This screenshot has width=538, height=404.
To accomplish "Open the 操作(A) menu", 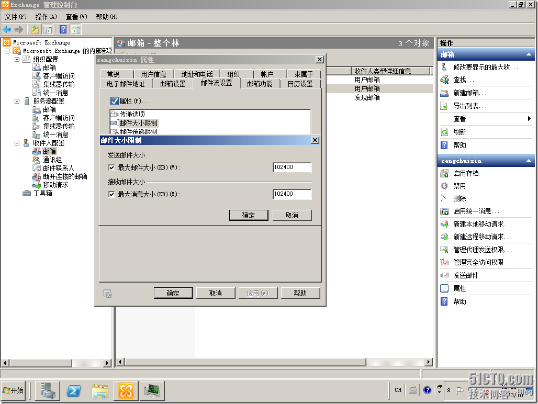I will tap(46, 17).
